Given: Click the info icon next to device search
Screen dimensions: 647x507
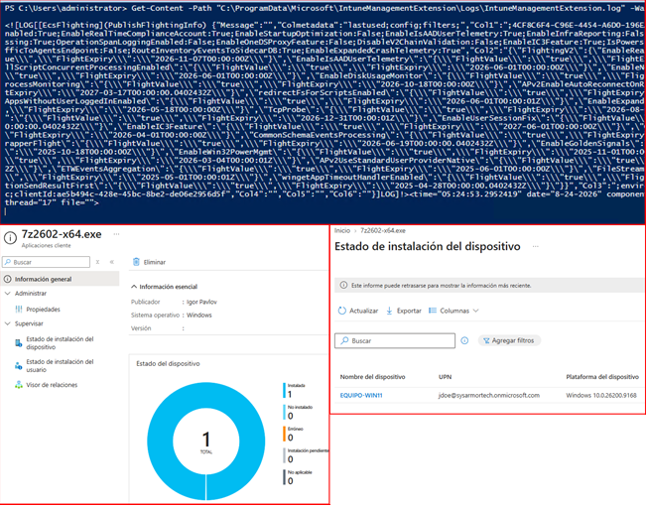Looking at the screenshot, I should [464, 340].
